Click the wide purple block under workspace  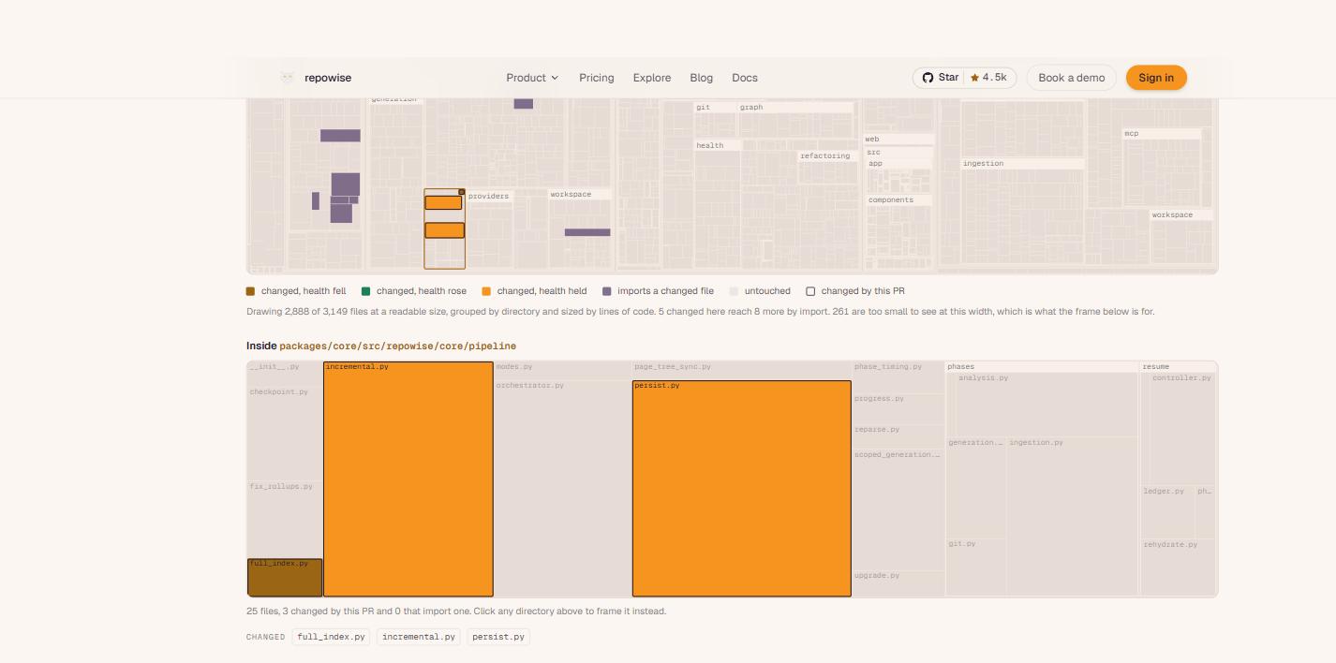[x=587, y=232]
